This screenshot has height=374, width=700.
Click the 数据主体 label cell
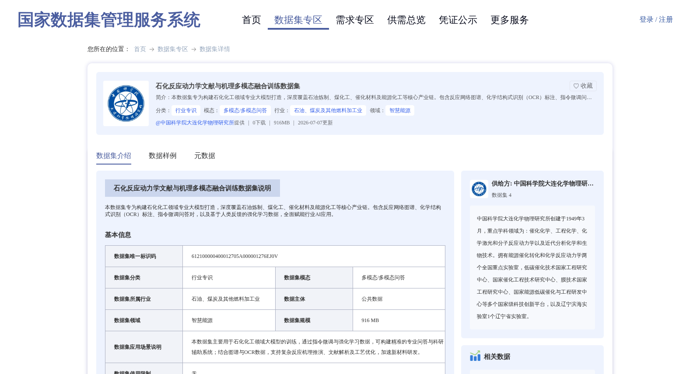pos(314,299)
